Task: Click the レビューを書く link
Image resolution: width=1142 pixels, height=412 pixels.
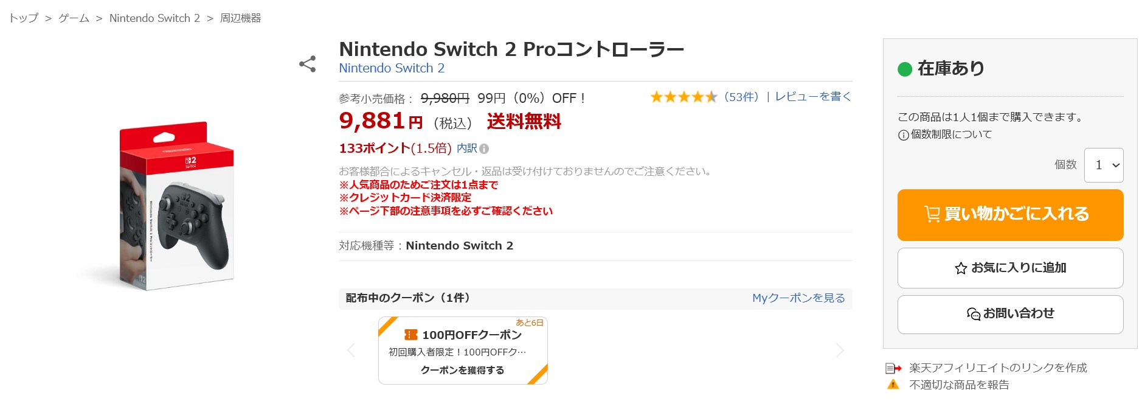Action: click(812, 97)
